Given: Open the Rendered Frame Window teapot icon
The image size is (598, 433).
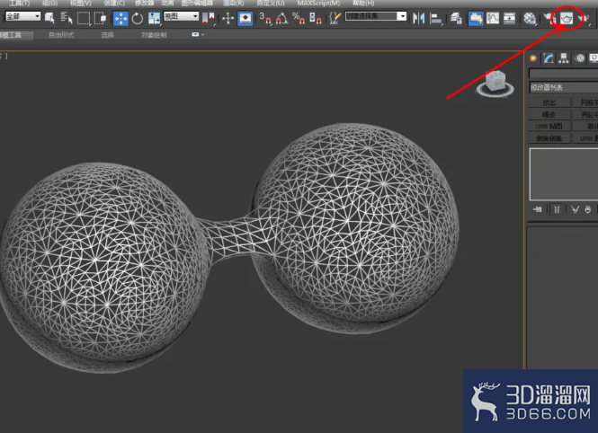Looking at the screenshot, I should pos(567,18).
